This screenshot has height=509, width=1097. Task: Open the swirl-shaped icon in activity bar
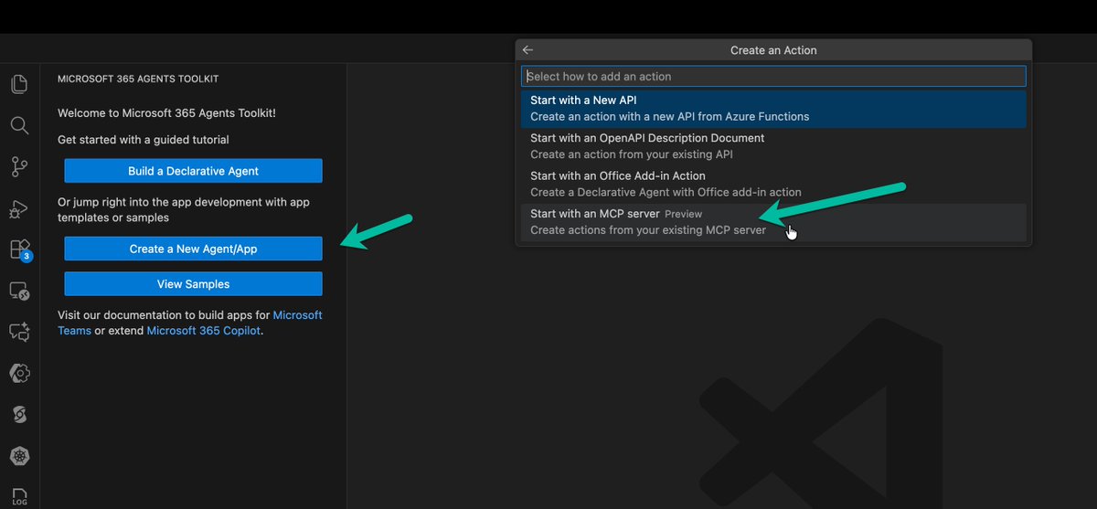coord(19,415)
